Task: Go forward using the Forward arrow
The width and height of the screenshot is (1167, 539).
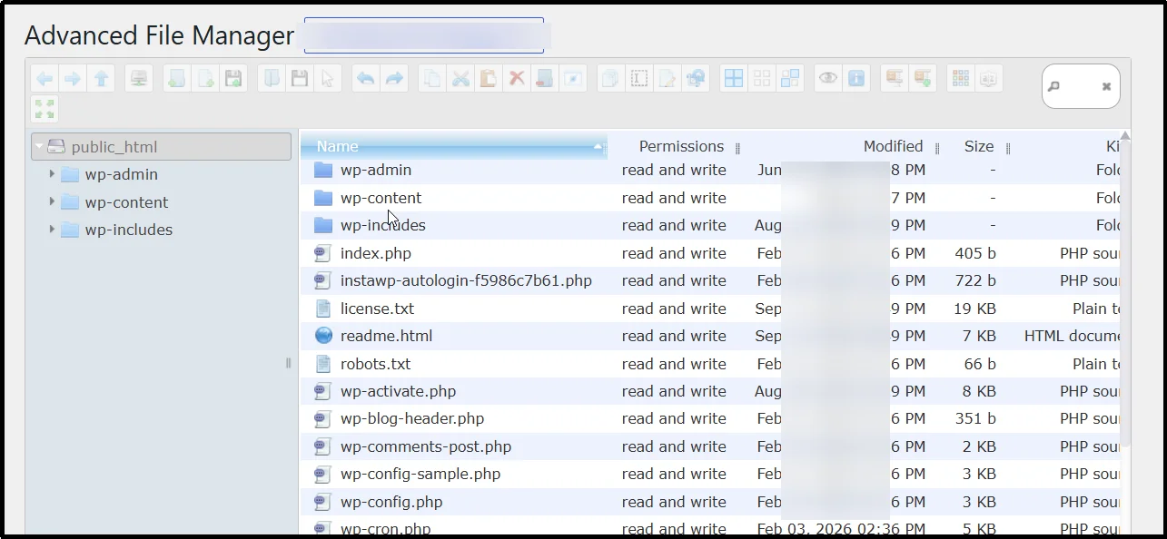Action: click(73, 79)
